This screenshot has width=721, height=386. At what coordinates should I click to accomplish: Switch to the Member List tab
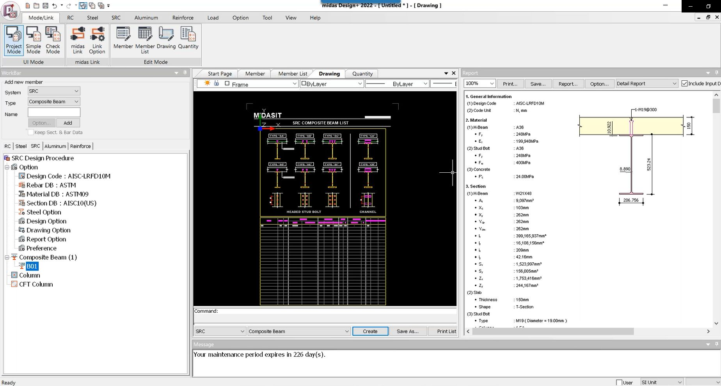[292, 74]
